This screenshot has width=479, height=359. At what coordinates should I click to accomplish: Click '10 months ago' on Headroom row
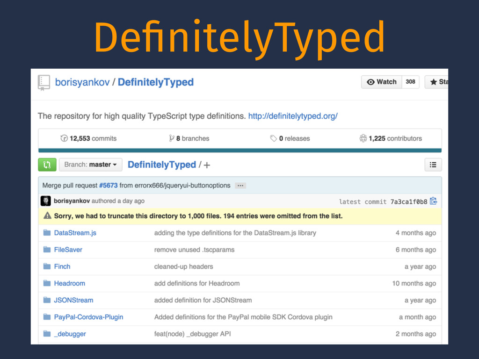click(414, 283)
